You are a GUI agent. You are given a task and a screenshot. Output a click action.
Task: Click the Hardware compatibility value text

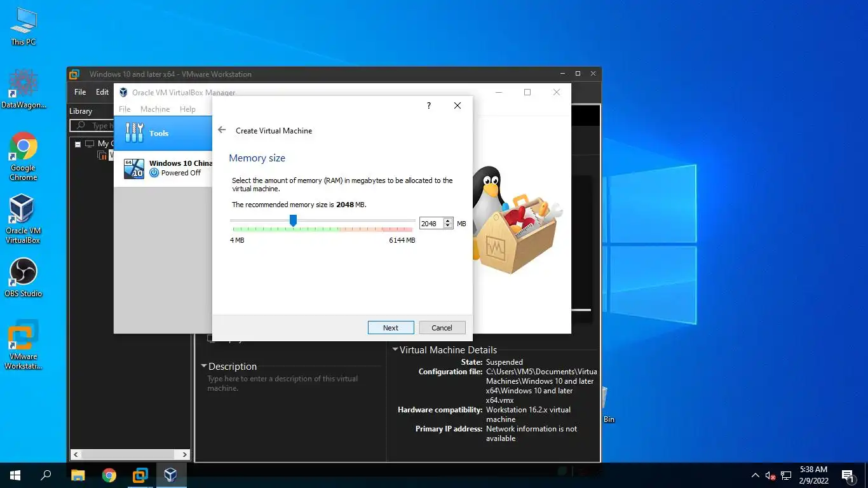tap(528, 414)
